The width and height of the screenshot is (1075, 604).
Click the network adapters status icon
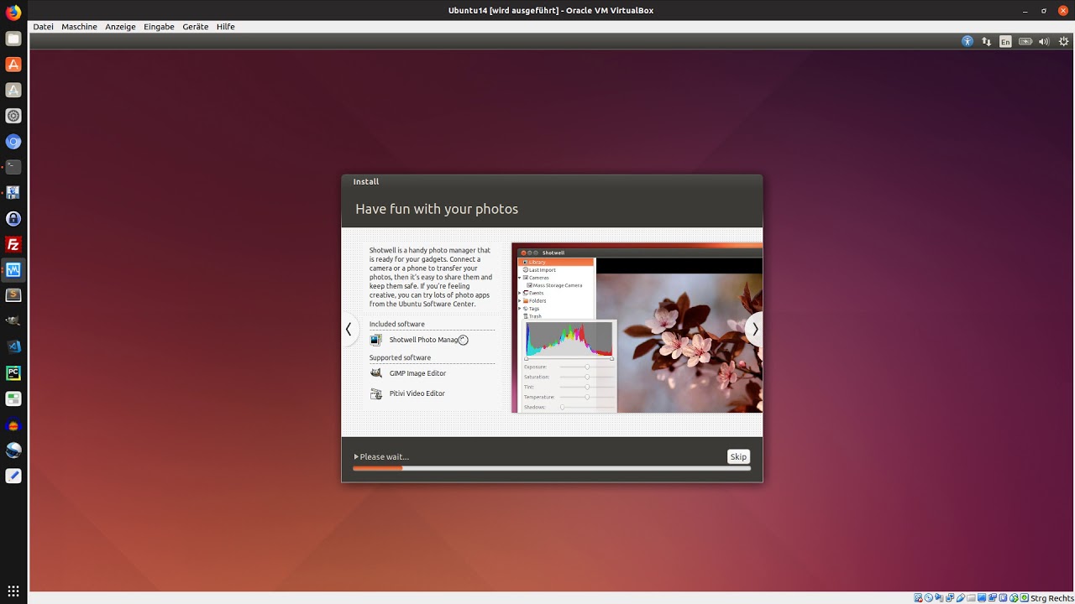950,597
